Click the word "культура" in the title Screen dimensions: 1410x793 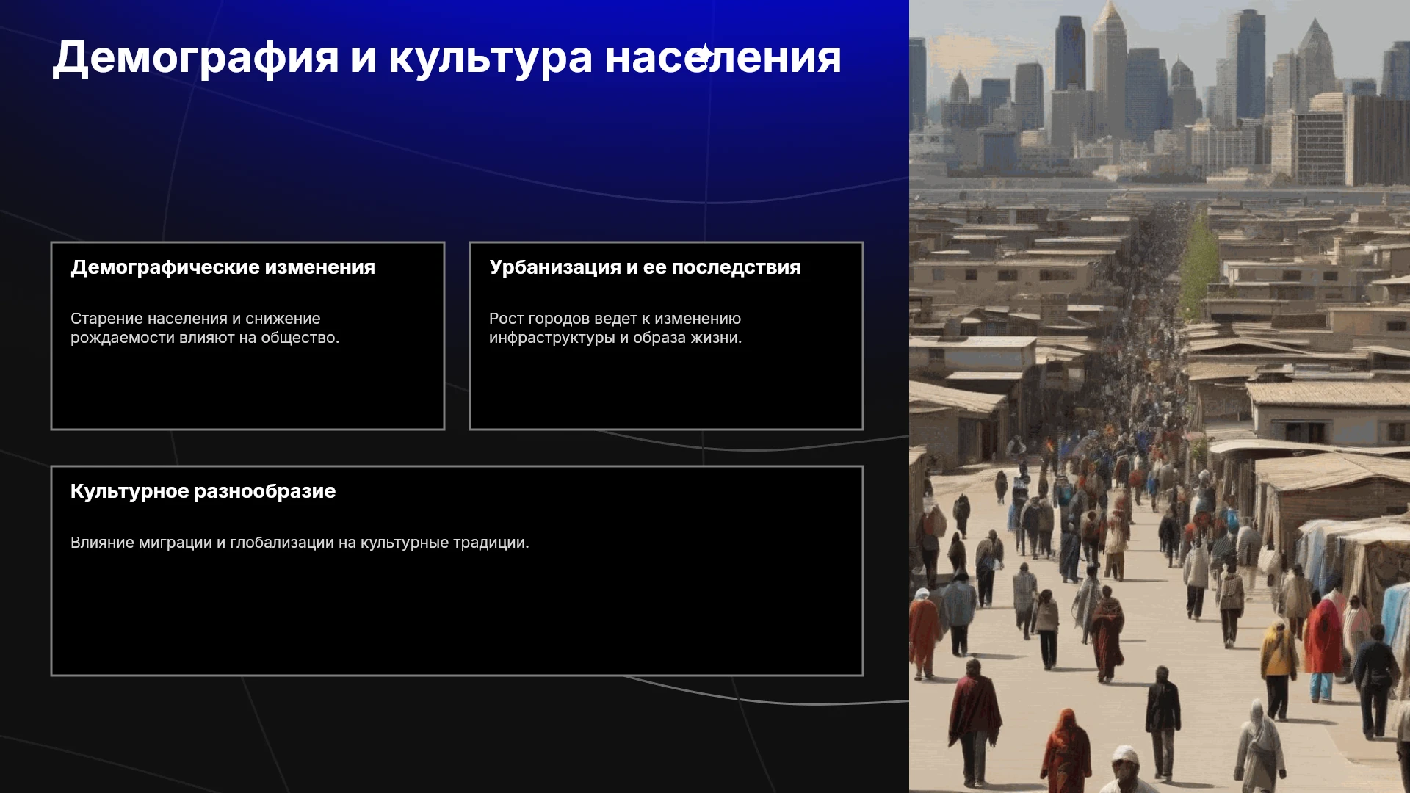(x=490, y=57)
